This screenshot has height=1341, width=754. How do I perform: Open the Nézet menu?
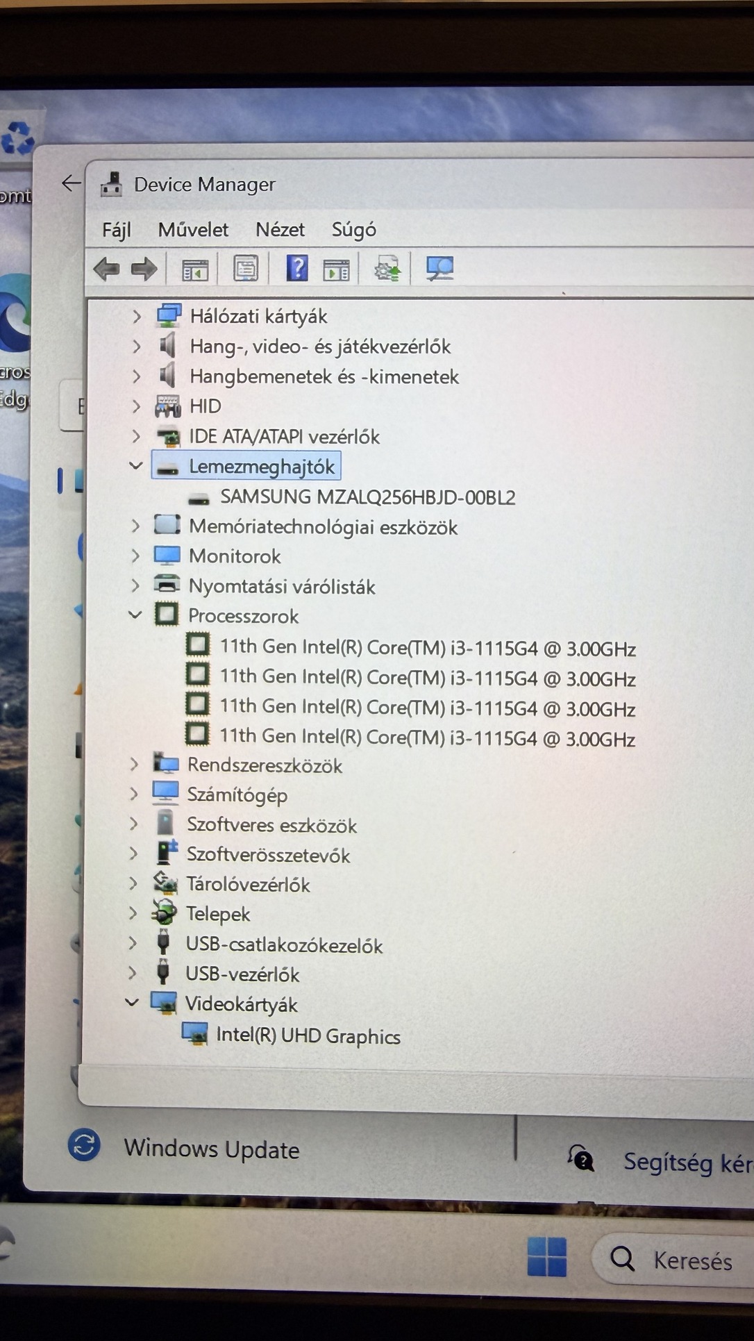(x=280, y=229)
